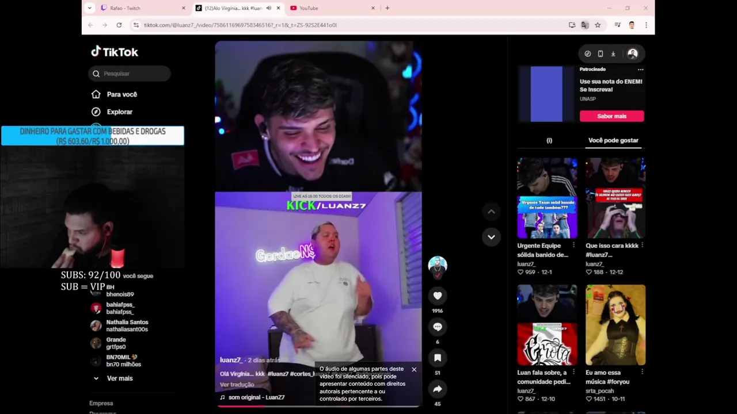737x414 pixels.
Task: Close the audio-muted notice with X
Action: click(x=414, y=370)
